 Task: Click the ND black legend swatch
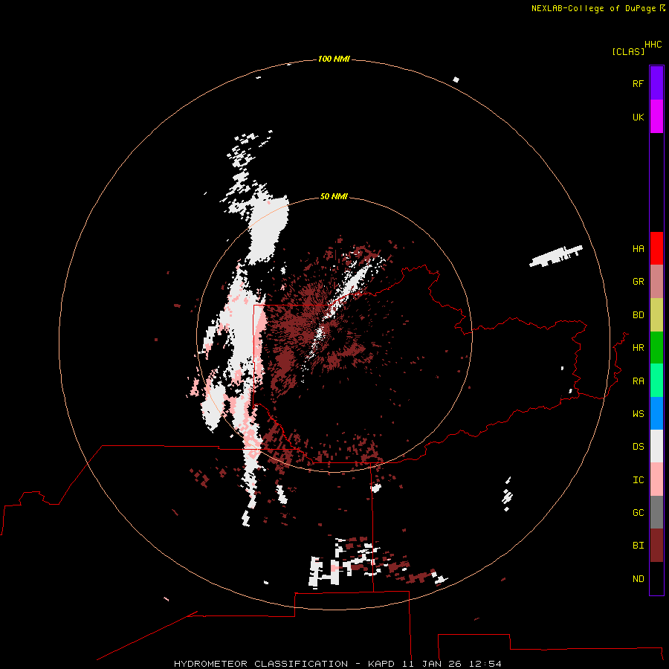pos(656,578)
